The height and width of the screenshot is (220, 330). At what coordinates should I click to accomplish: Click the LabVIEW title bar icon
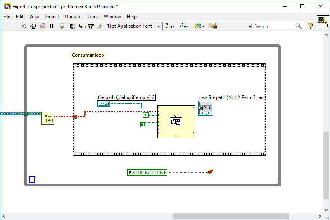pos(7,7)
